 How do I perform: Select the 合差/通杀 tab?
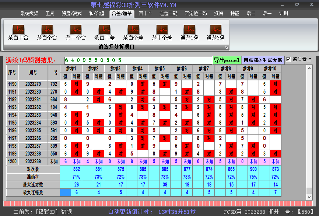click(x=122, y=13)
